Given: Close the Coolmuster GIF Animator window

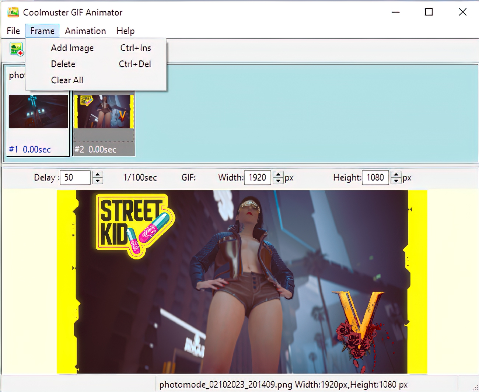Looking at the screenshot, I should [463, 12].
